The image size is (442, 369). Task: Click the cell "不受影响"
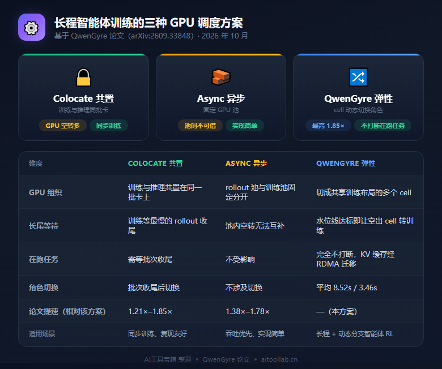pos(240,259)
